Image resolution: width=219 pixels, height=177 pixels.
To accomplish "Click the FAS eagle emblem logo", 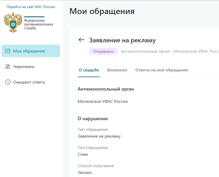I will tap(13, 22).
